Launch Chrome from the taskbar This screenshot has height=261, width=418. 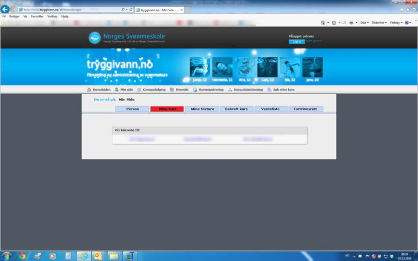click(x=22, y=256)
